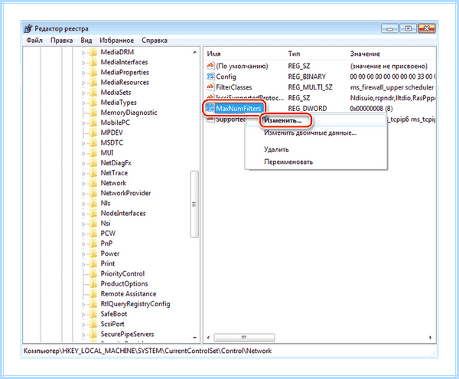Screen dimensions: 459x379
Task: Click the Network folder icon
Action: click(93, 183)
